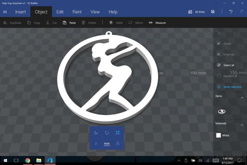Open the 3D Print option
Viewport: 247px width, 165px height.
[x=197, y=12]
